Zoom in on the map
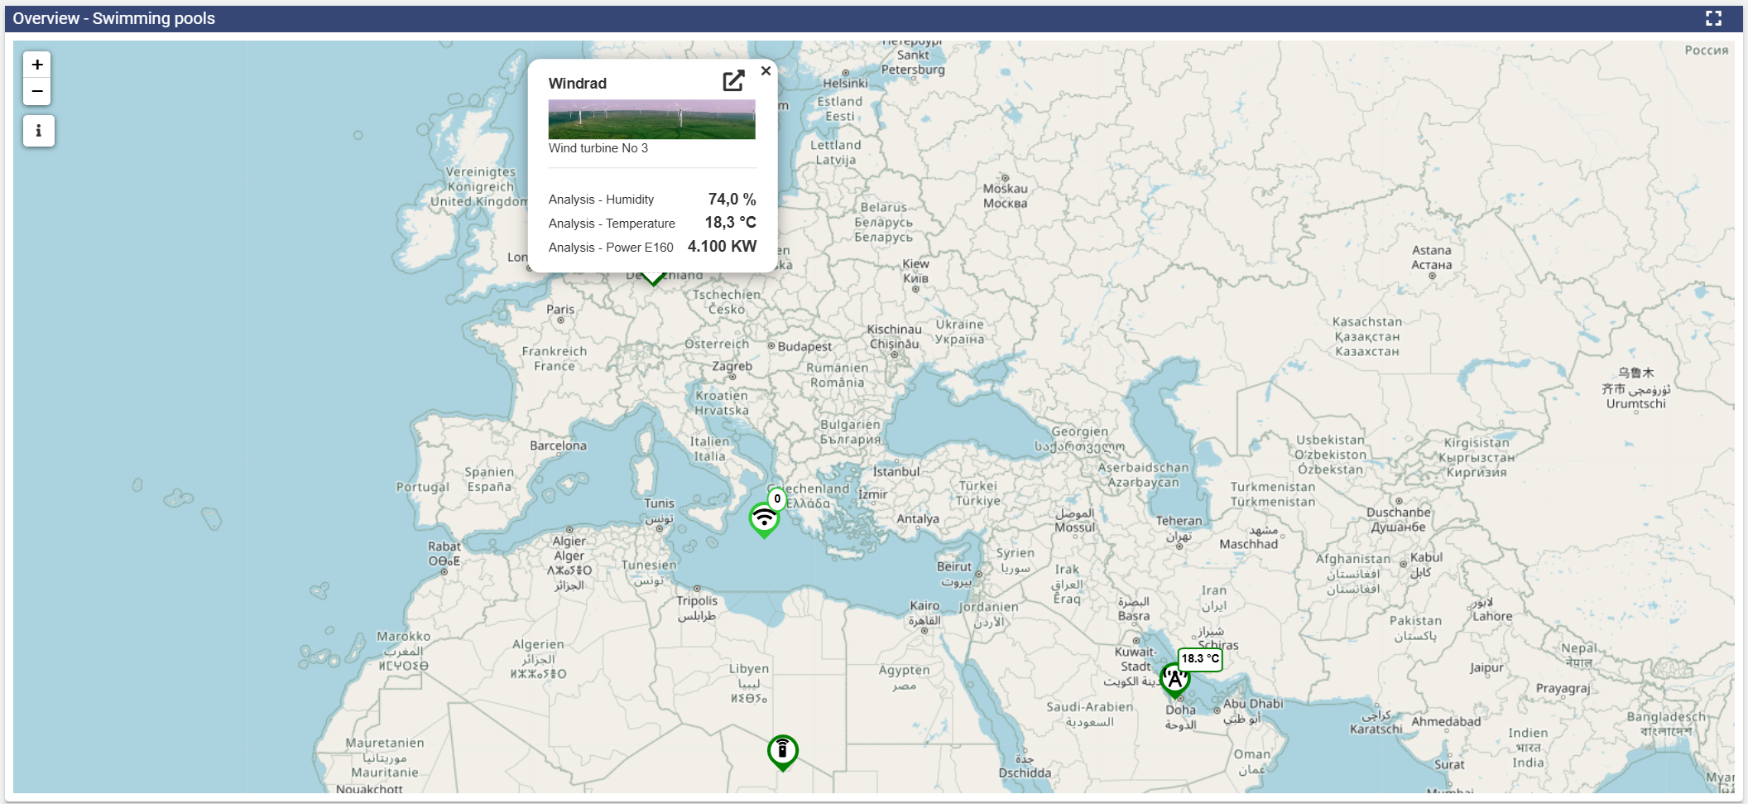 click(x=37, y=65)
